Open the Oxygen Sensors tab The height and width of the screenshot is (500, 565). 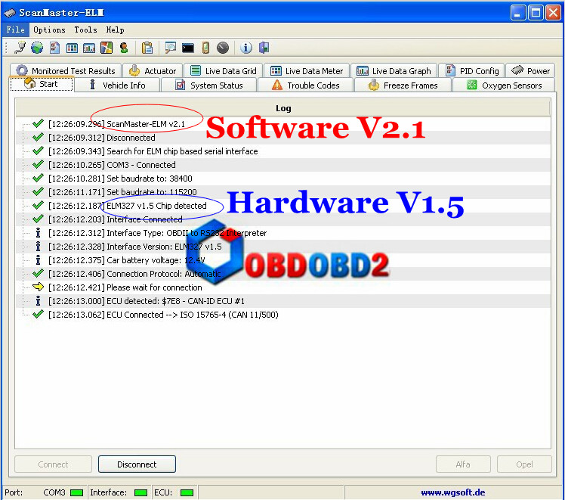coord(504,85)
